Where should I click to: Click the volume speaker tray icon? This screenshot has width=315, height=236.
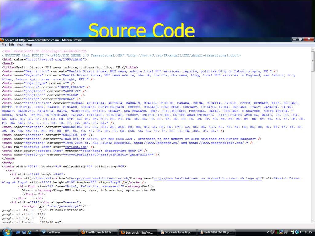pyautogui.click(x=301, y=232)
